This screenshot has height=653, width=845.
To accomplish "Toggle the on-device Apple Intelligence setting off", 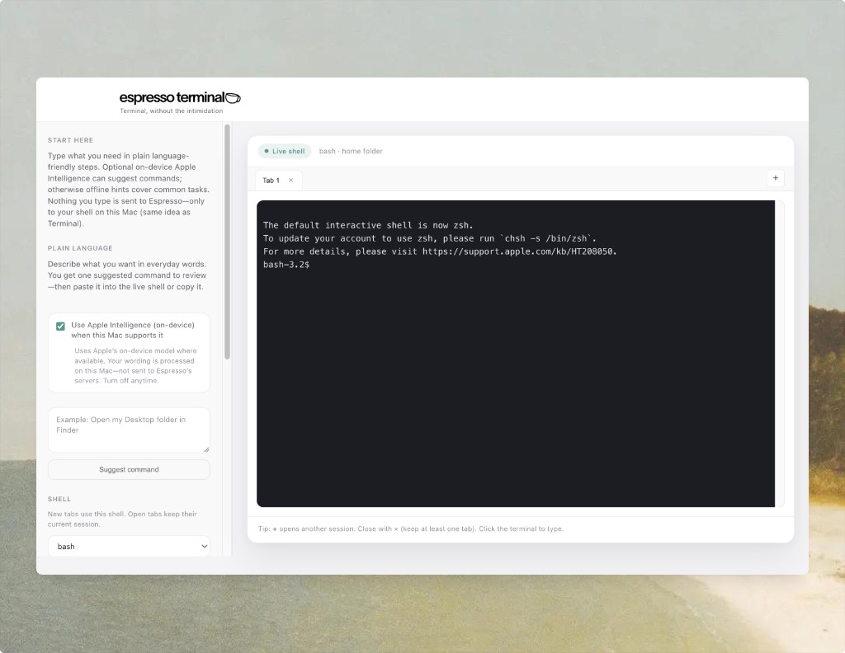I will (x=60, y=326).
